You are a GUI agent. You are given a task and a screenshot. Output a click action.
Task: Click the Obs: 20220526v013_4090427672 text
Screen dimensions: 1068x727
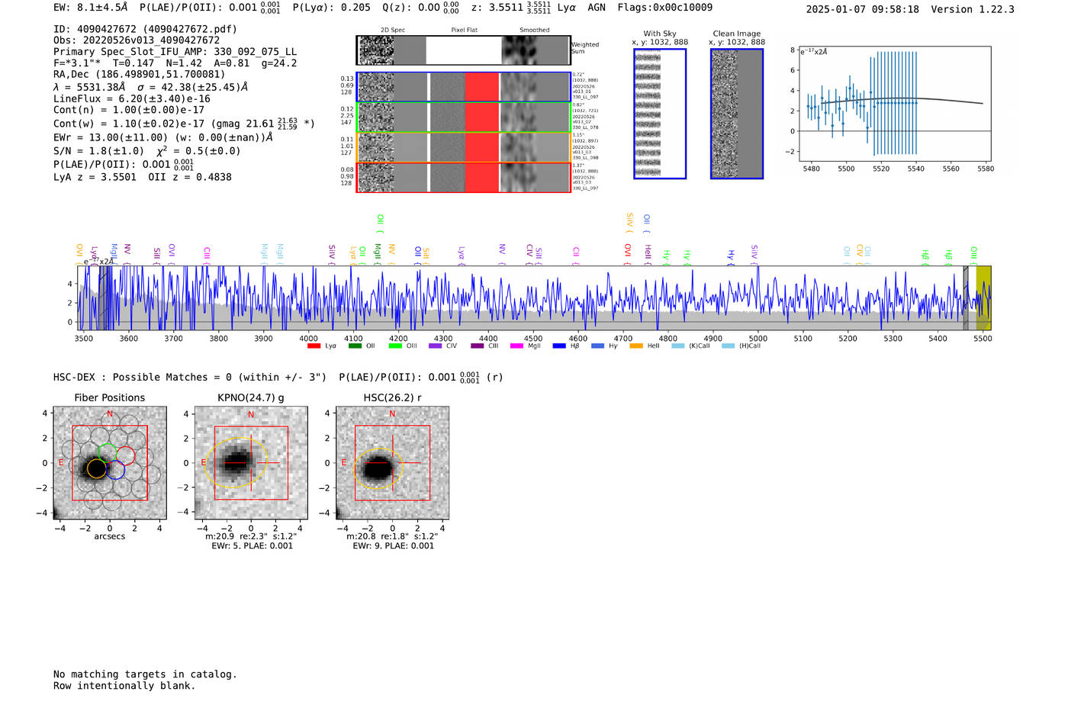pos(137,40)
